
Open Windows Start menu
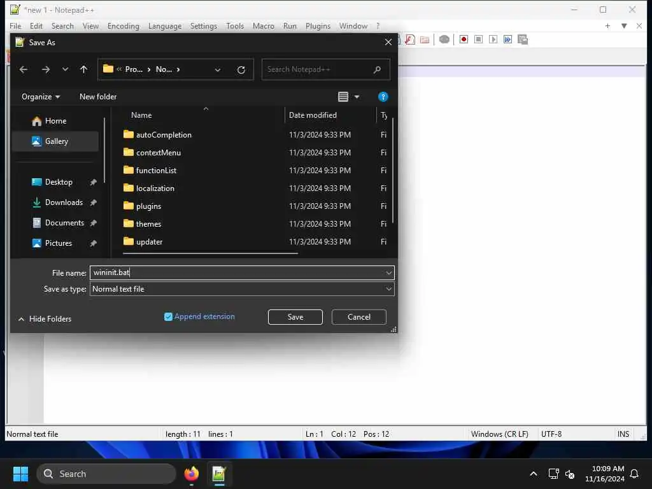(21, 474)
